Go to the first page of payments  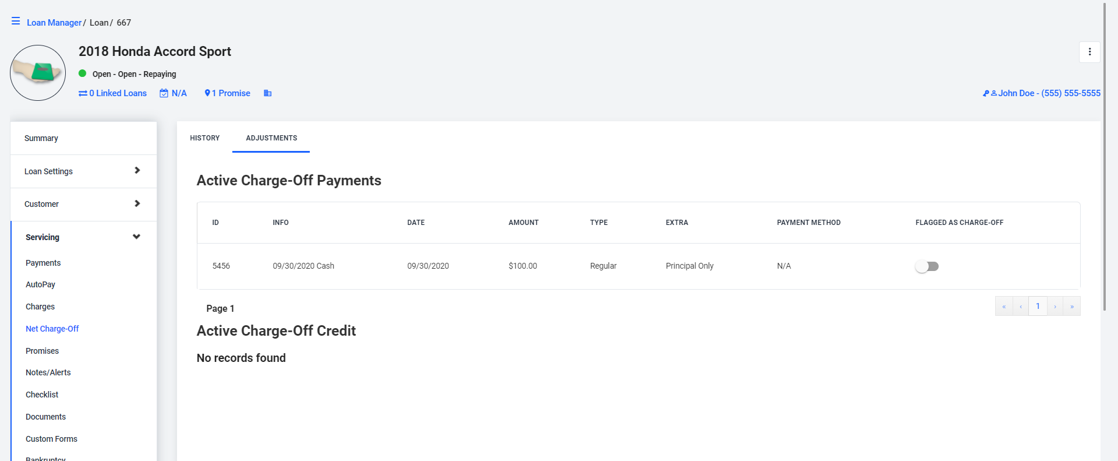(1004, 306)
